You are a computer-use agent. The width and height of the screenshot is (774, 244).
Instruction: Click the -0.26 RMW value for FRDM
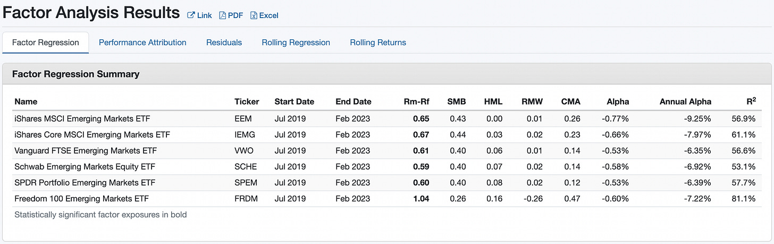(x=533, y=199)
